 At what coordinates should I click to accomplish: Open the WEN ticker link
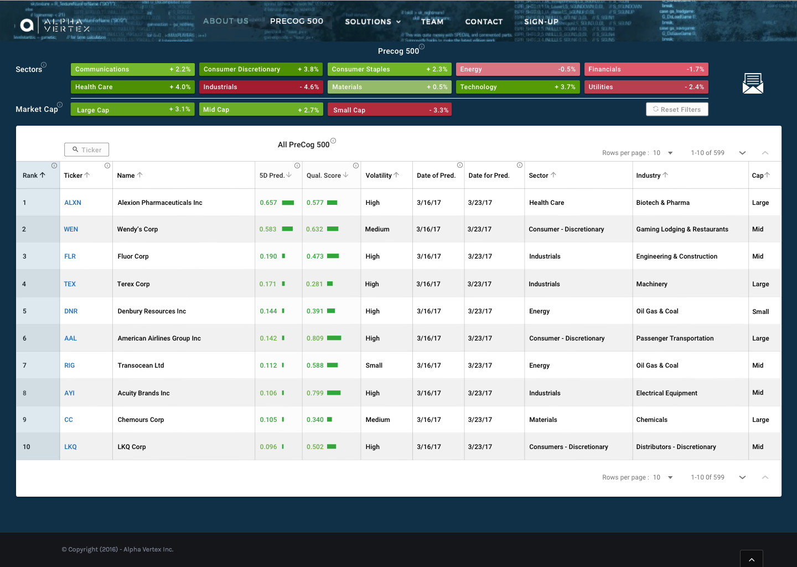(x=71, y=229)
